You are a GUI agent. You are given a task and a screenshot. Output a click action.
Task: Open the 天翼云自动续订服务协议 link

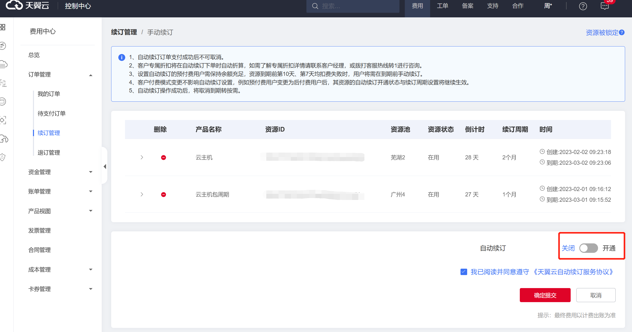point(573,272)
